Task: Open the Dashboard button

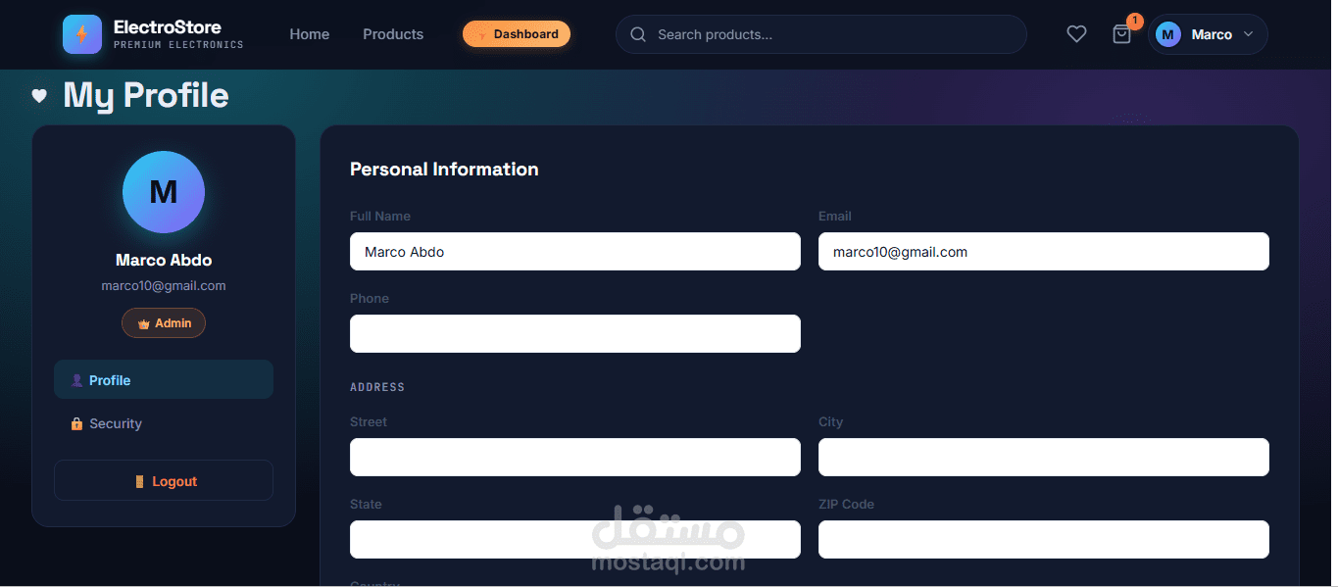Action: 517,34
